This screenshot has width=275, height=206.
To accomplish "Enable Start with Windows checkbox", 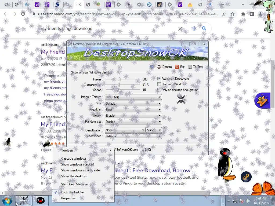I will coord(159,84).
